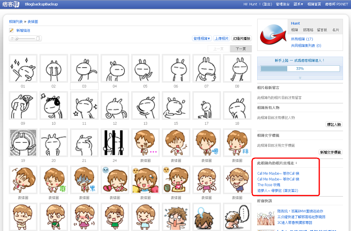This screenshot has height=231, width=351.
Task: Switch to the 相簿 profile tab
Action: pos(295,30)
